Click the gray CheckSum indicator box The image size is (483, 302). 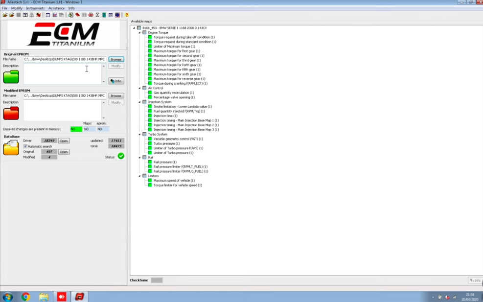point(157,280)
